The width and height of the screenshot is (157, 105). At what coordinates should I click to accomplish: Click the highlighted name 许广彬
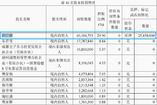pos(7,35)
